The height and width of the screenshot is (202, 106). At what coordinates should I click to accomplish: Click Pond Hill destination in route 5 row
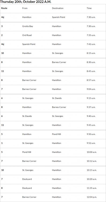point(56,134)
